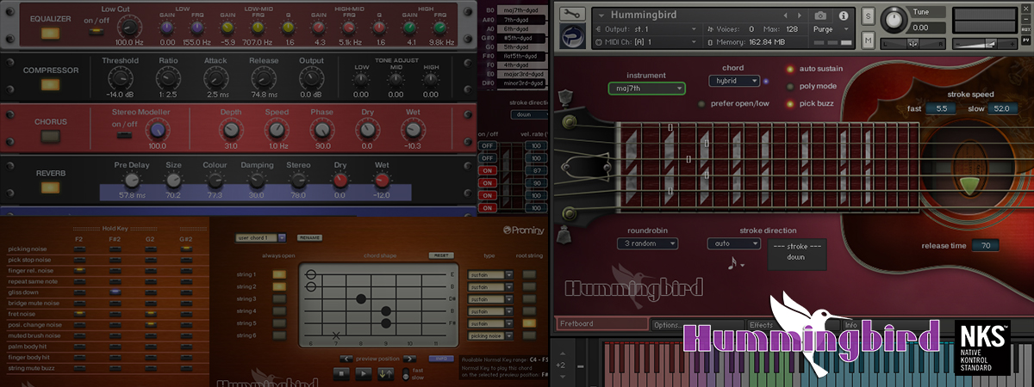The height and width of the screenshot is (387, 1034).
Task: Click the RENAME button
Action: click(x=309, y=237)
